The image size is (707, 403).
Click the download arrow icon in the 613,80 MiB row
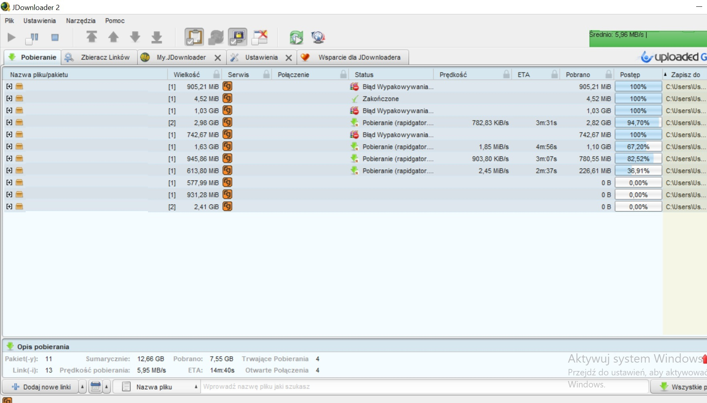pyautogui.click(x=355, y=170)
